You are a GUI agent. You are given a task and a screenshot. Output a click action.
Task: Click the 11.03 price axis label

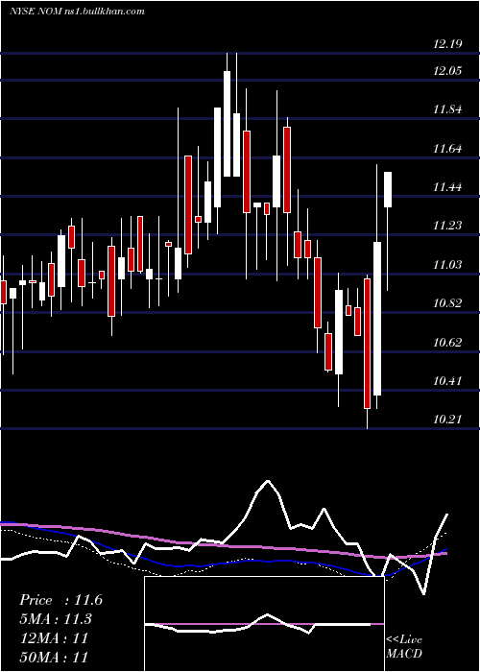pyautogui.click(x=448, y=264)
